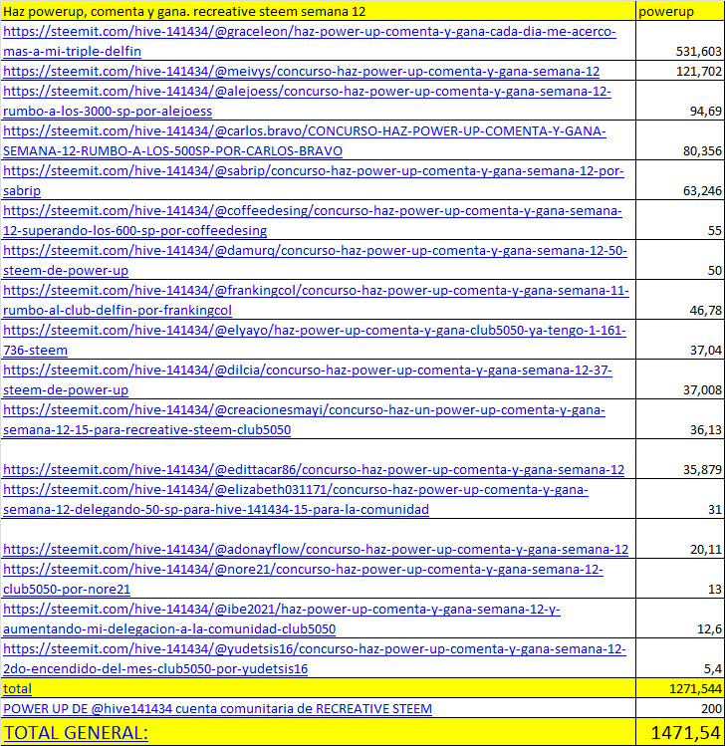Select the cell with value 5,4
Screen dimensions: 725x746
click(x=680, y=659)
